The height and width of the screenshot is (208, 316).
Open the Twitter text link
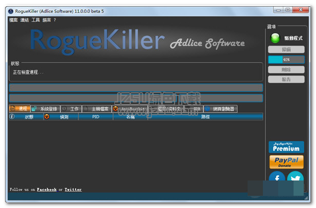point(73,190)
